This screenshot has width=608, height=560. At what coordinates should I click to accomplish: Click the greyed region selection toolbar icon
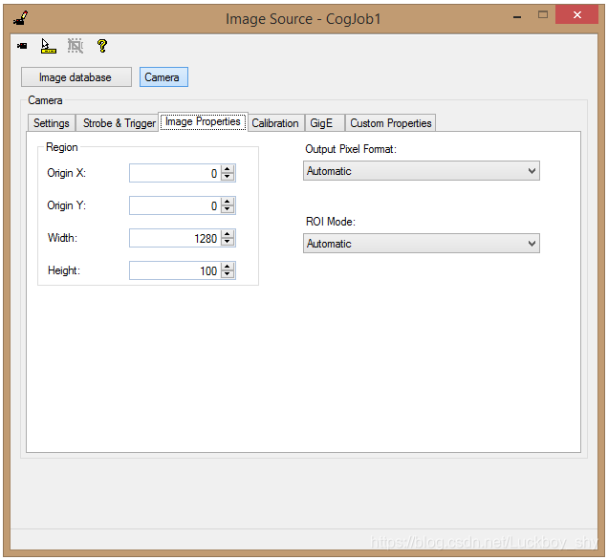76,46
